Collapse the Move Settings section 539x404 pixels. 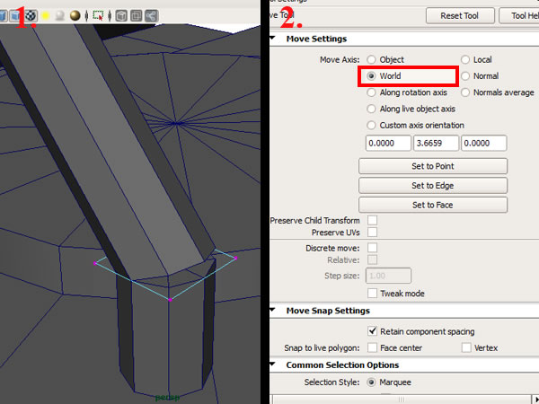tap(273, 38)
